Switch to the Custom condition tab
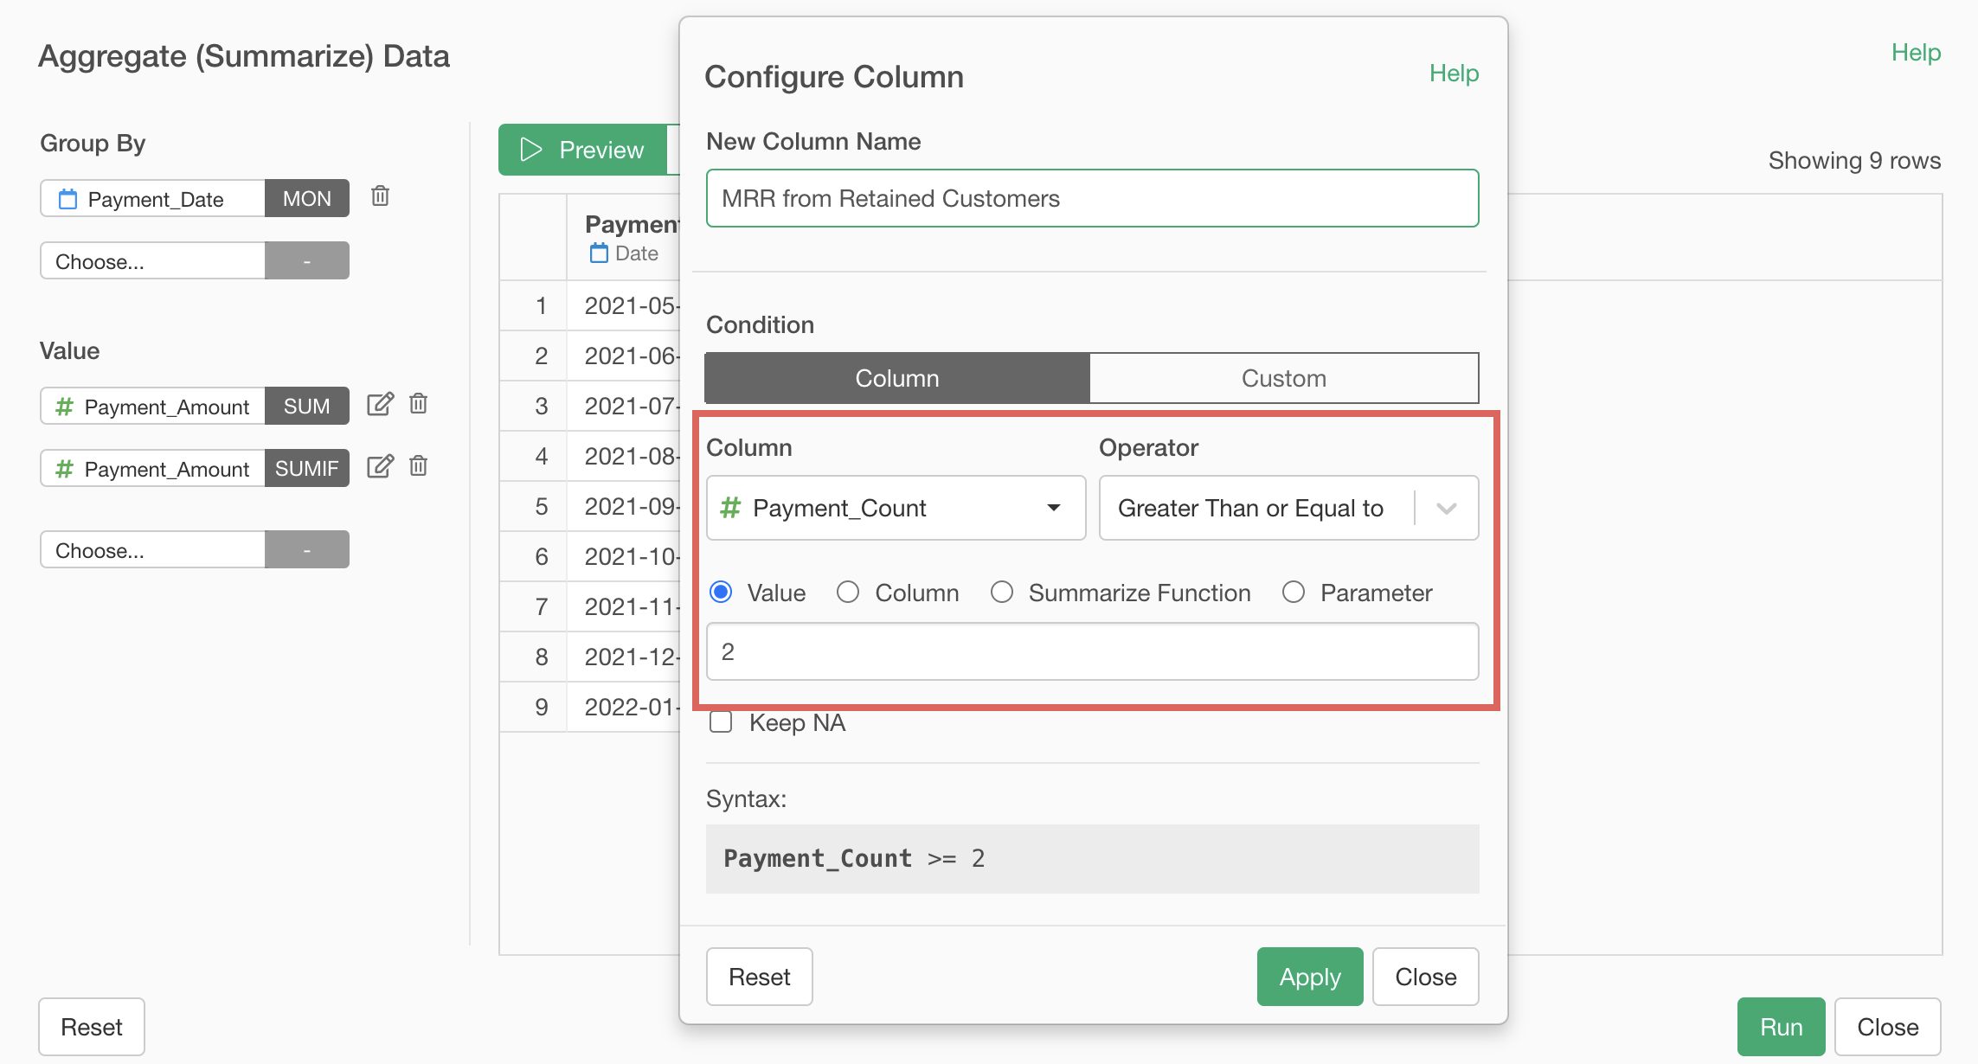This screenshot has width=1978, height=1064. (x=1283, y=378)
